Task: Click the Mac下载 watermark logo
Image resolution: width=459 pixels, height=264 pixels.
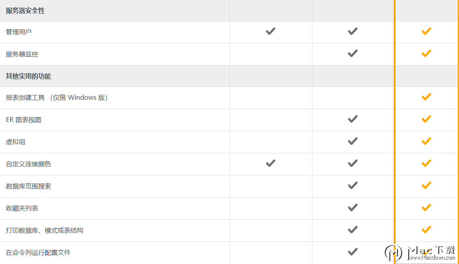Action: [393, 253]
